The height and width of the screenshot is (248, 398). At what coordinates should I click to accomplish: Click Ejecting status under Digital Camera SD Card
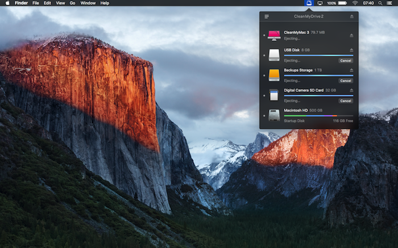tap(292, 101)
